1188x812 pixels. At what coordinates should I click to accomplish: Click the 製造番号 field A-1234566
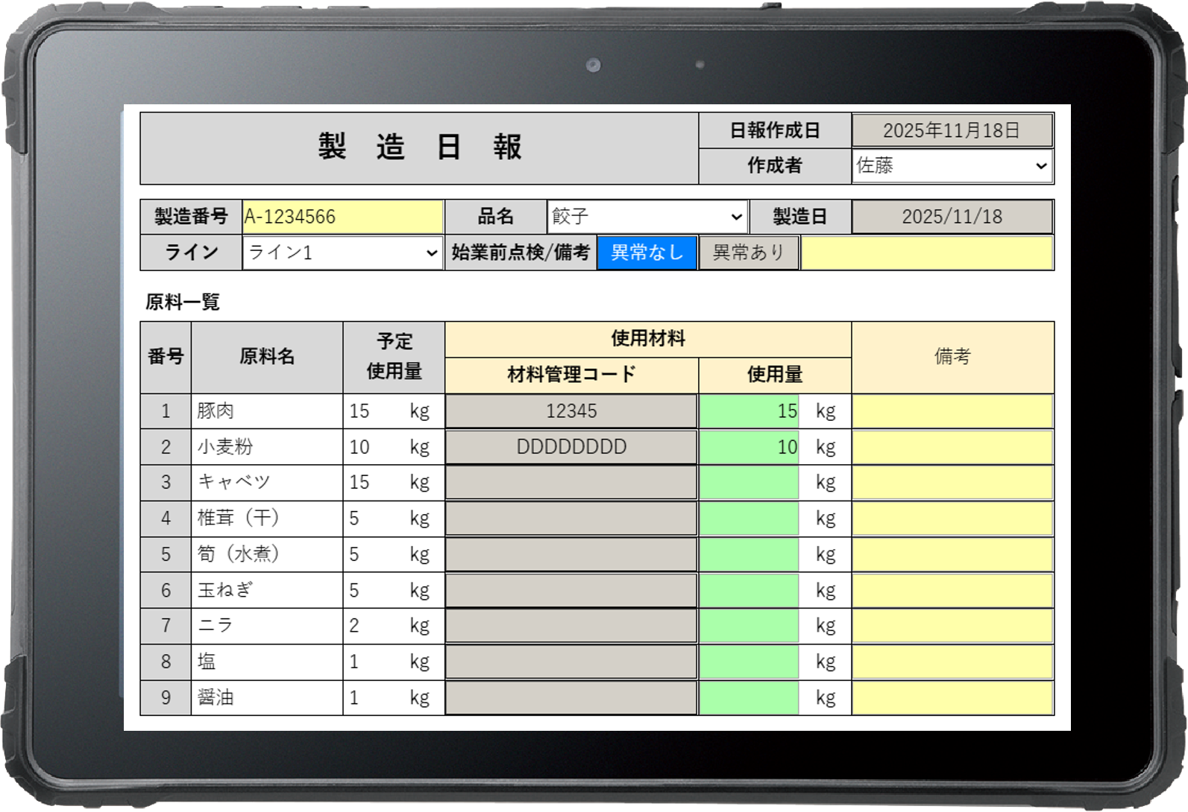coord(342,217)
